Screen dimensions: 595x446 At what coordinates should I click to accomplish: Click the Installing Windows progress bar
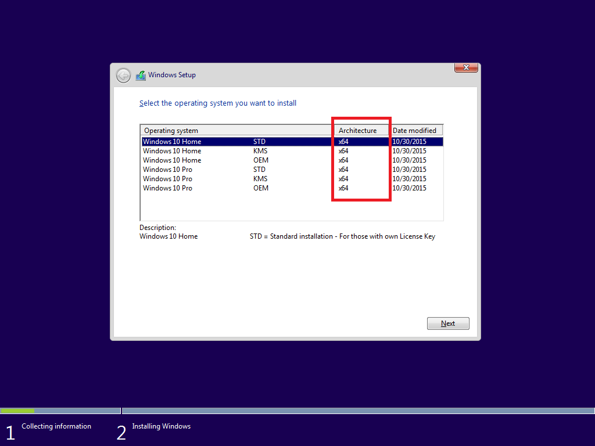click(x=358, y=411)
